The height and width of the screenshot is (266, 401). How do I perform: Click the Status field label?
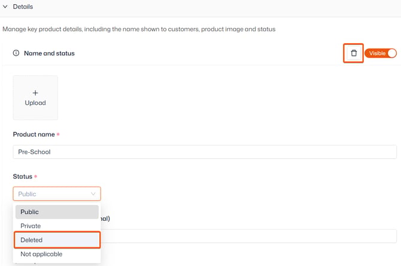pyautogui.click(x=23, y=176)
